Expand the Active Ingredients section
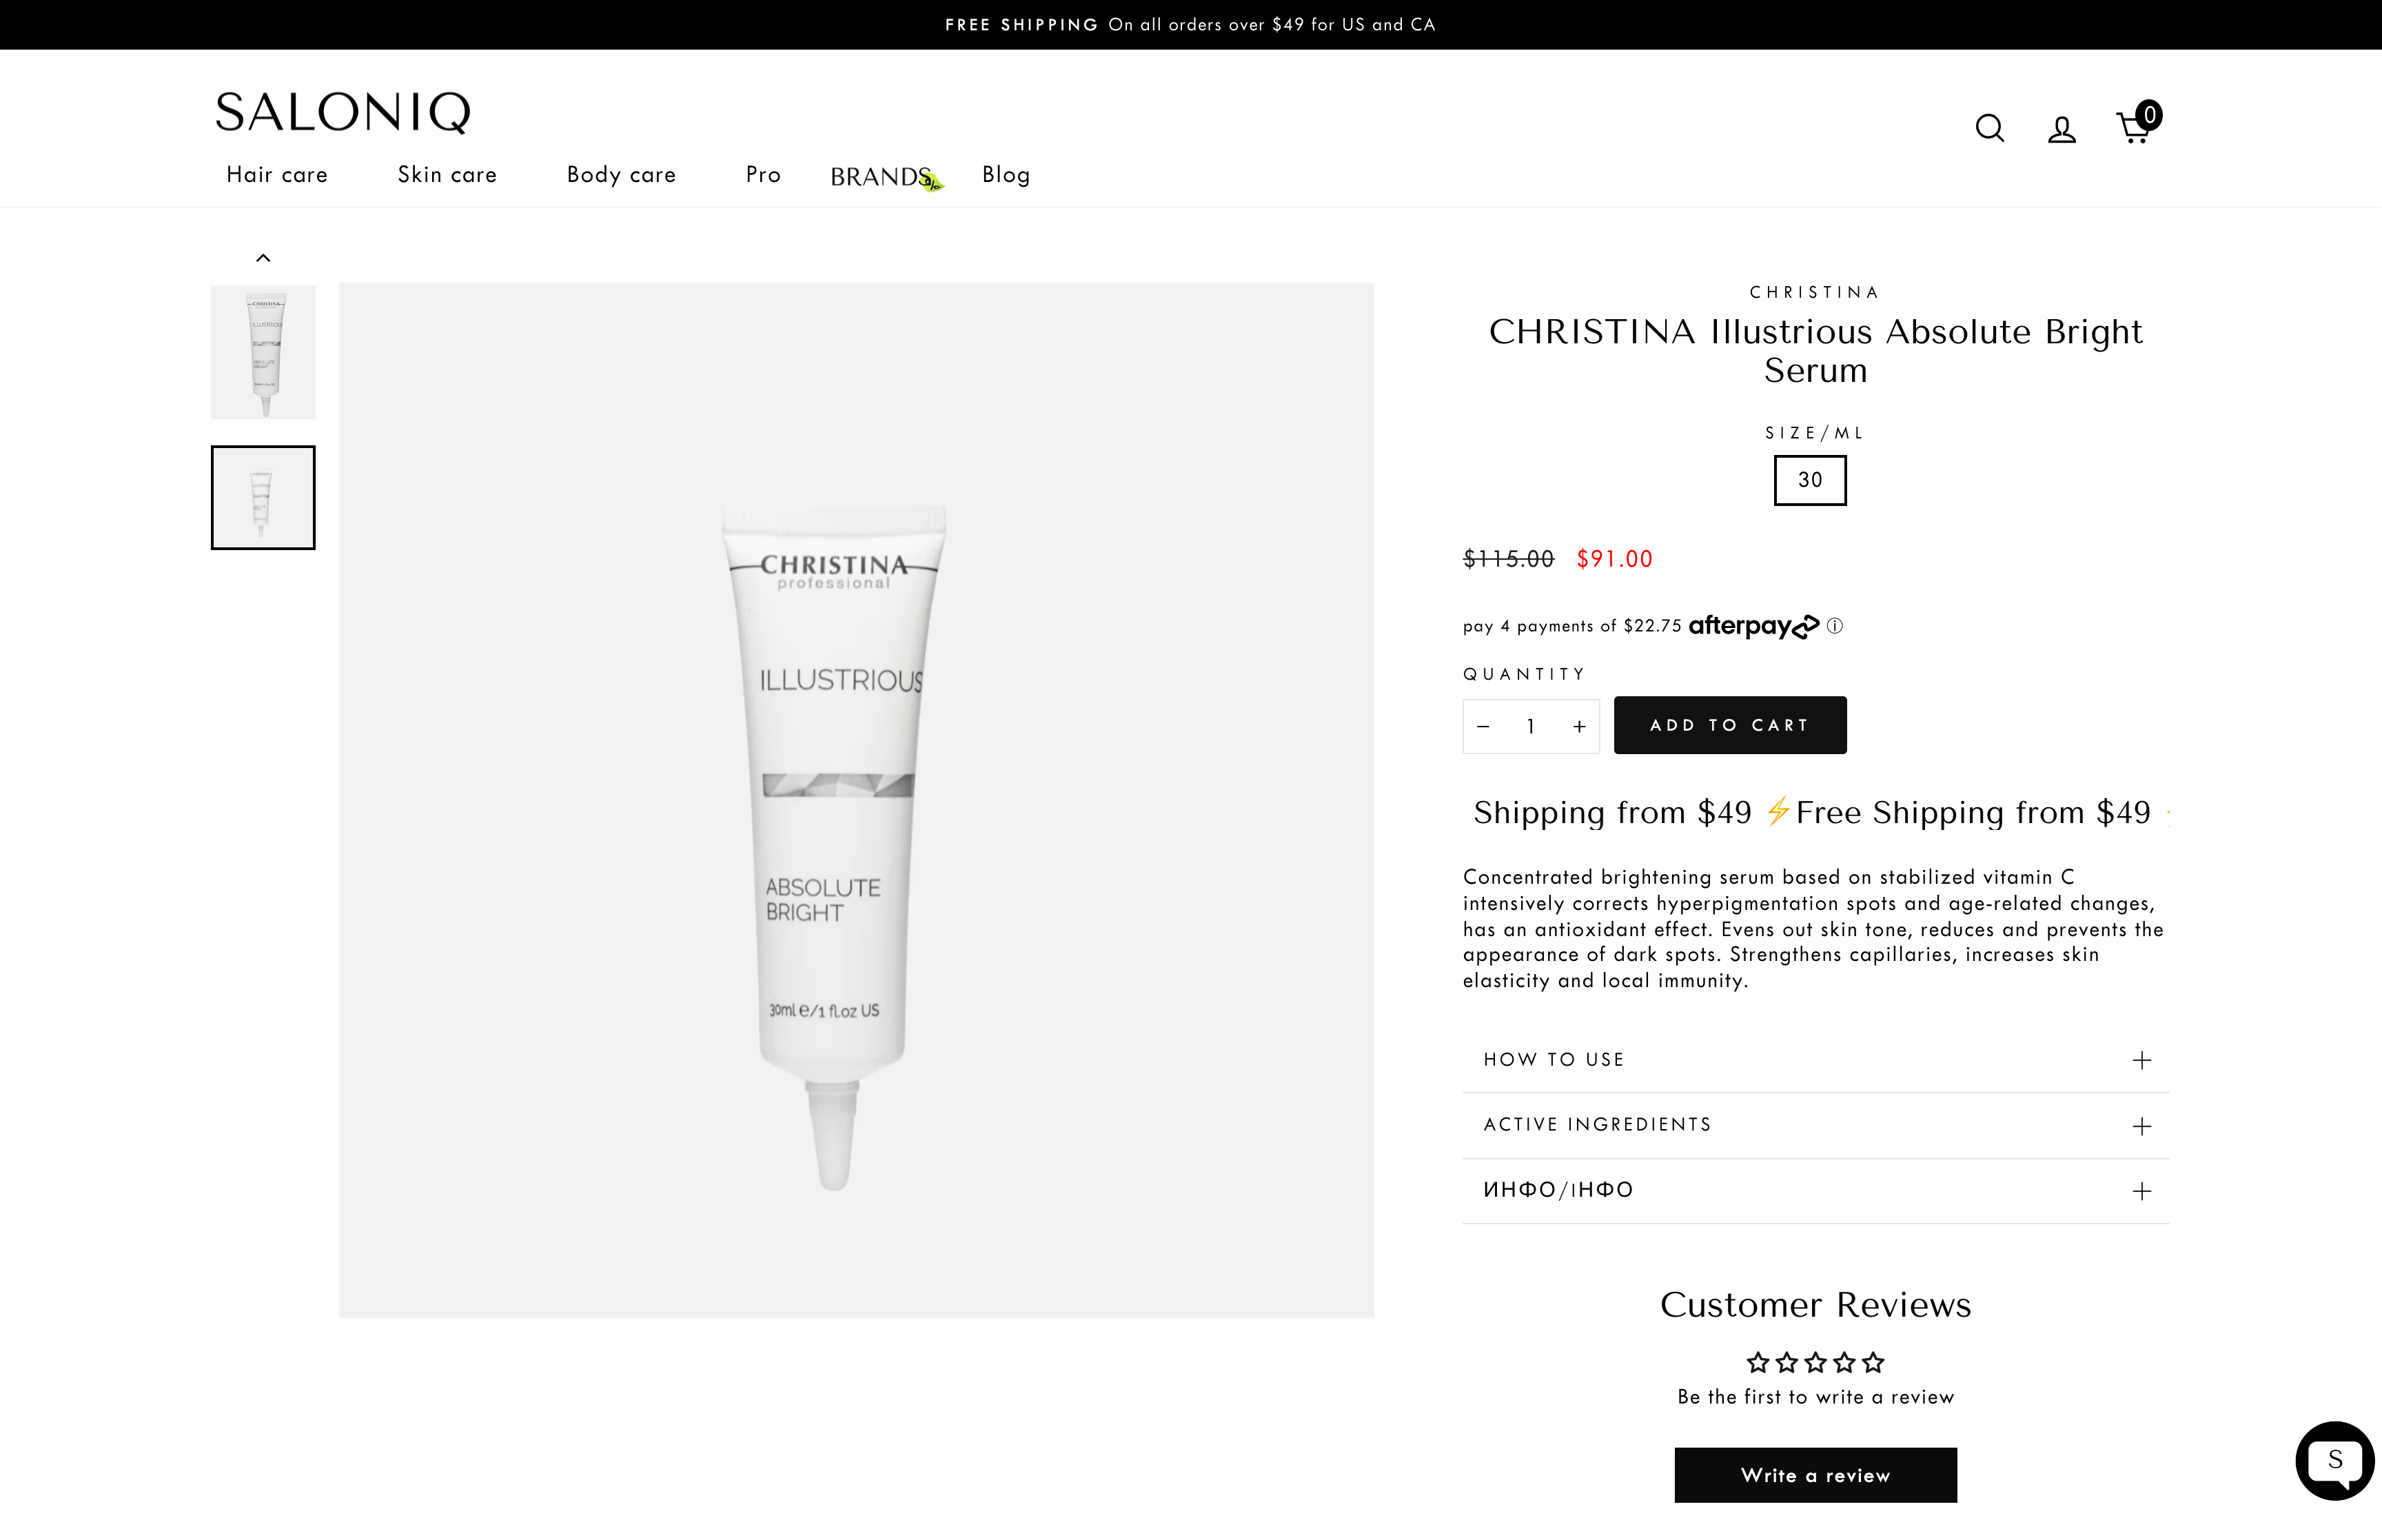This screenshot has width=2382, height=1540. [1815, 1125]
